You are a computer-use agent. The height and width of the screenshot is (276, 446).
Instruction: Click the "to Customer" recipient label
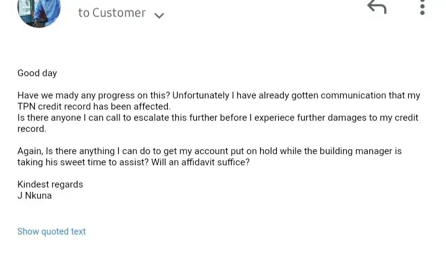[112, 13]
